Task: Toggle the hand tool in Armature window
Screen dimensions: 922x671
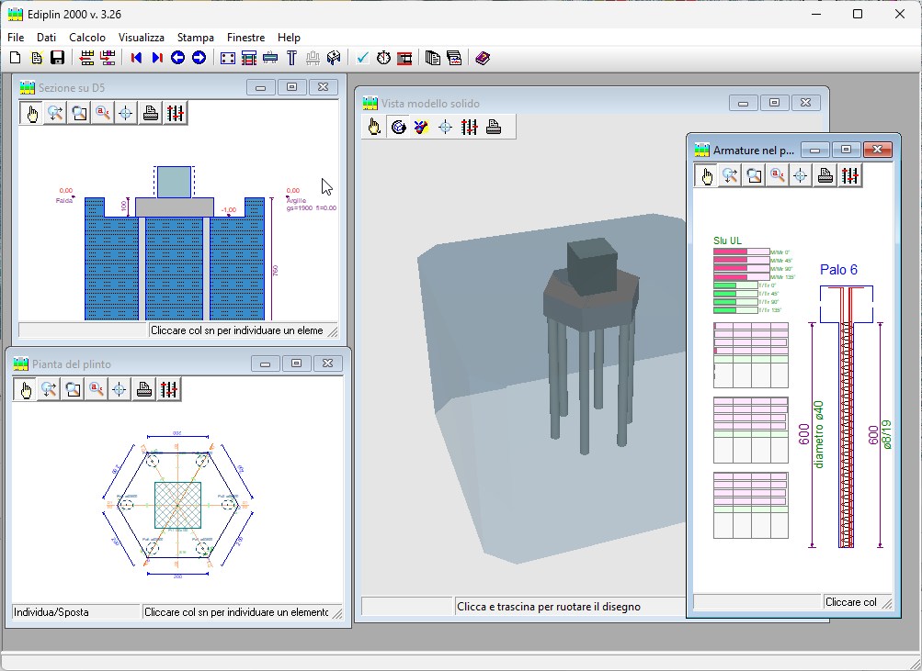Action: pos(706,176)
